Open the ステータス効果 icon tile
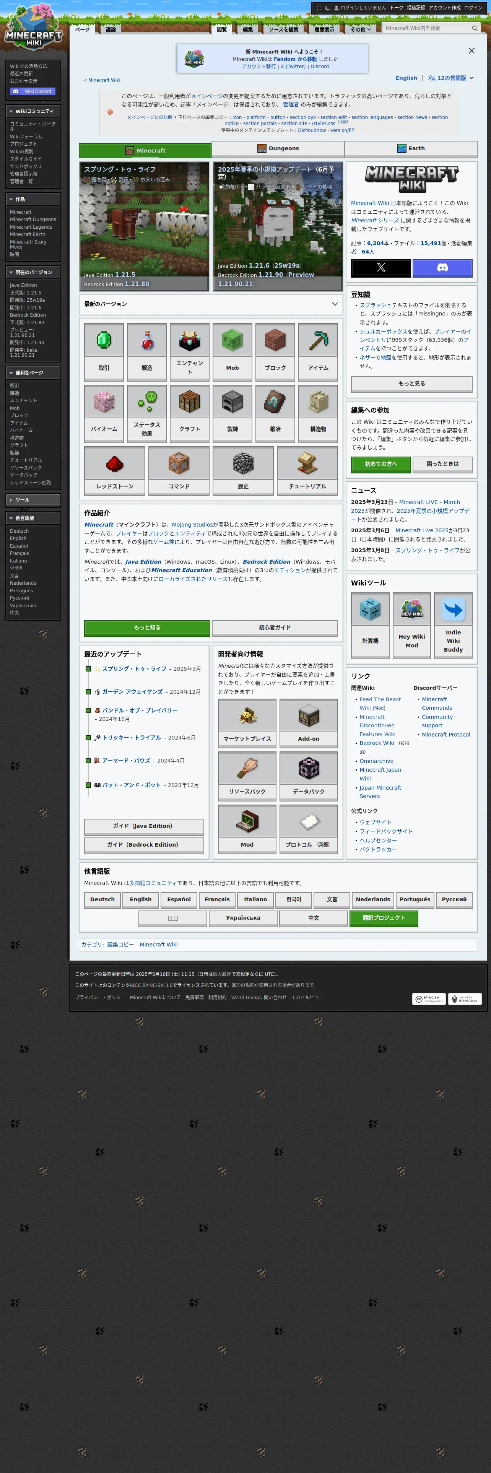Image resolution: width=491 pixels, height=1473 pixels. tap(147, 413)
